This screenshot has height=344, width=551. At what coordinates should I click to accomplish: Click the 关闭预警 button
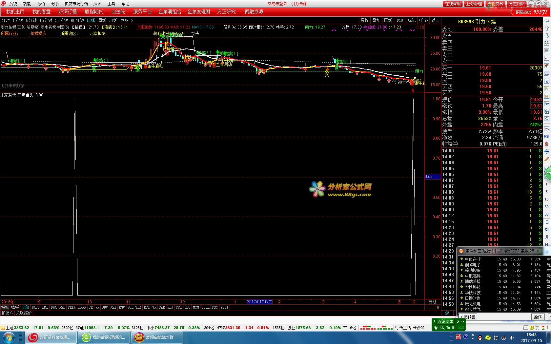coord(468,317)
